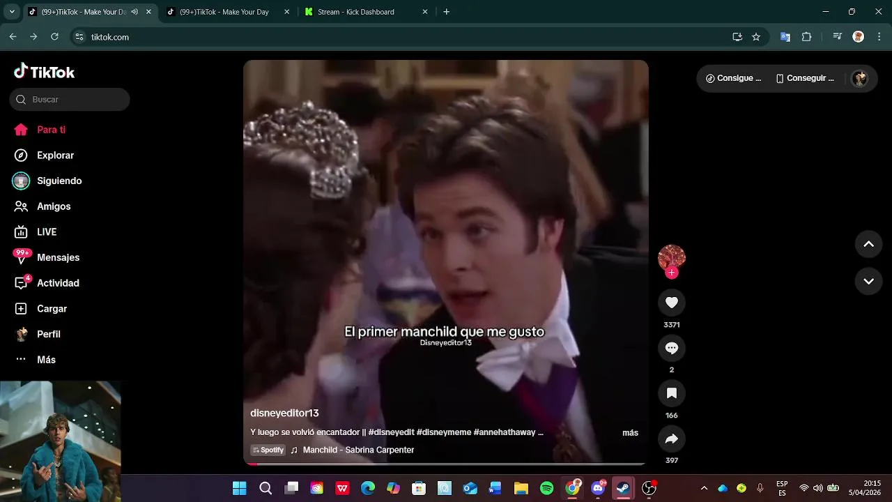Open Mensajes with 99+ badge
Viewport: 892px width, 502px height.
coord(58,257)
